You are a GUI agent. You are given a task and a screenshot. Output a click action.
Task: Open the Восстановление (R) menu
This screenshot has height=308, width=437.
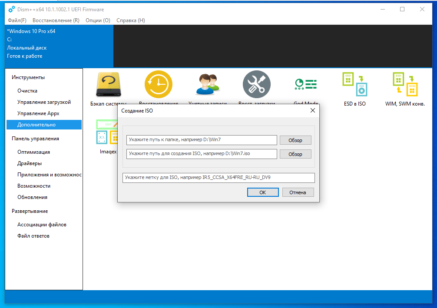56,20
